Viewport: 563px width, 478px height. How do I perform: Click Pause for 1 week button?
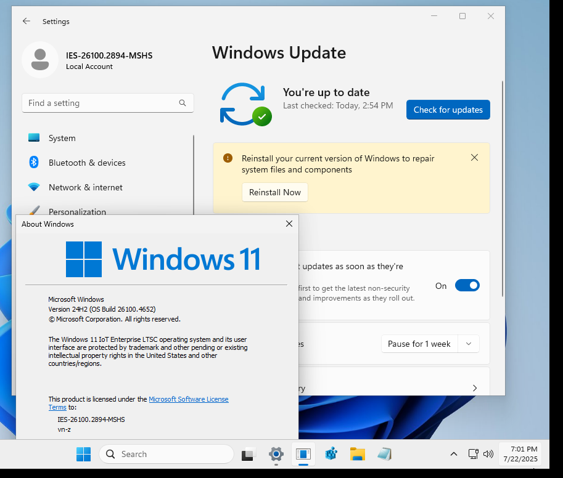tap(419, 344)
